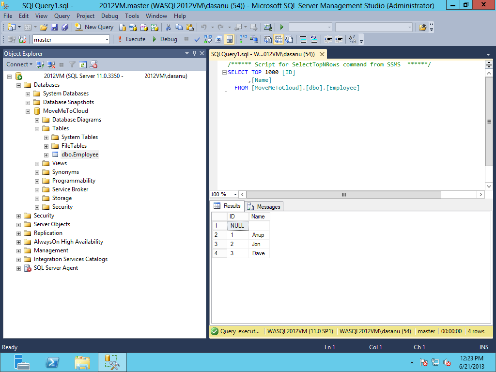Click the Save file icon
The width and height of the screenshot is (496, 372).
tap(54, 27)
